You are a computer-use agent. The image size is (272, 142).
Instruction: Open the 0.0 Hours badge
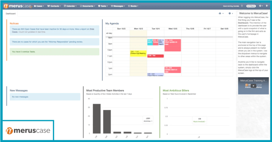point(251,6)
